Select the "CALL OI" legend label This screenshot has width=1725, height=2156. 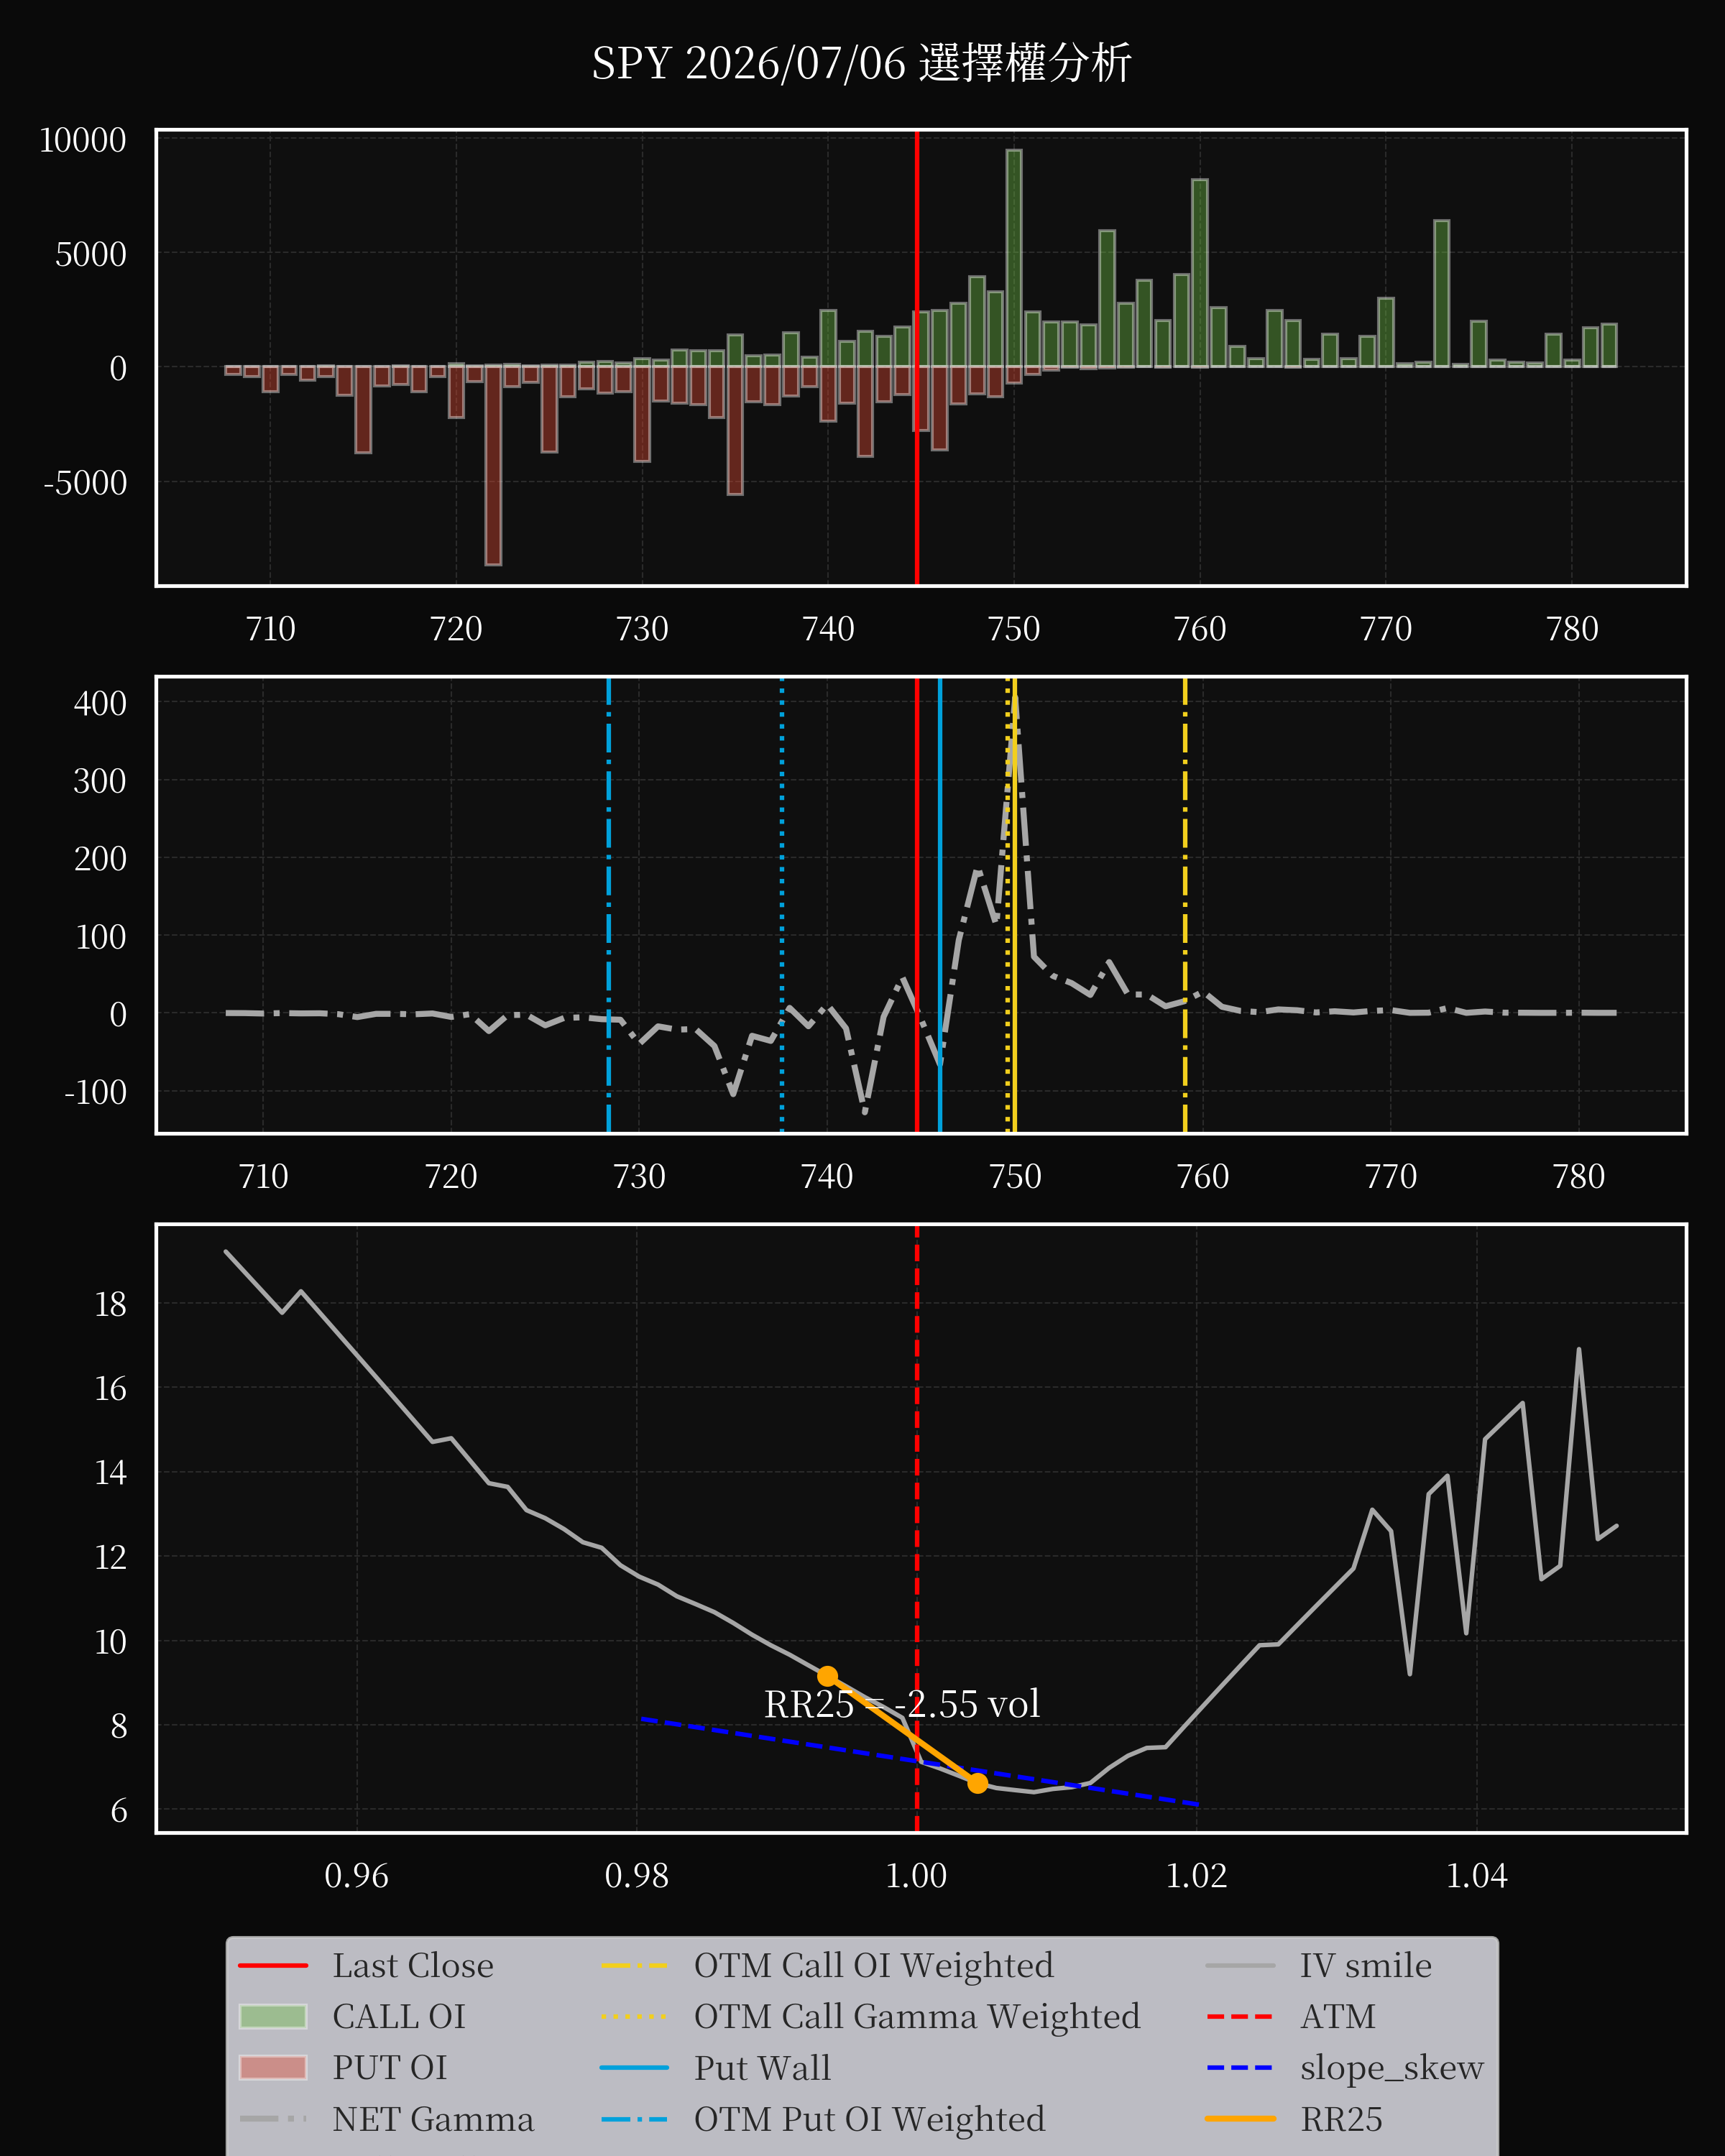399,2017
